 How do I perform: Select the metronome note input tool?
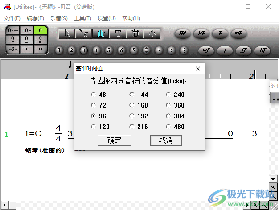[x=101, y=33]
